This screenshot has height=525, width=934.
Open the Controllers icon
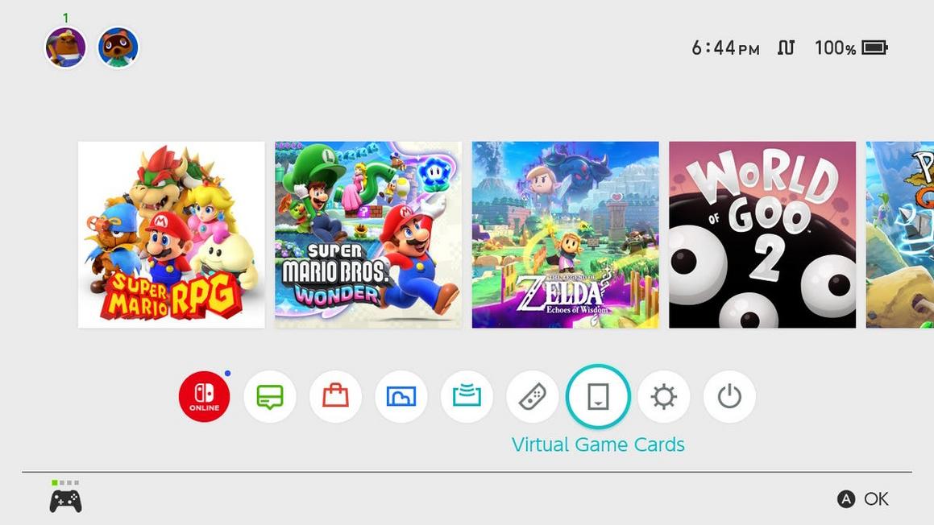click(x=532, y=396)
